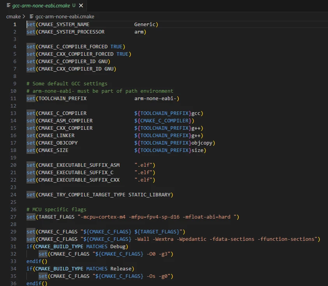Viewport: 328px width, 286px height.
Task: Click the comment about path environment
Action: tap(100, 91)
